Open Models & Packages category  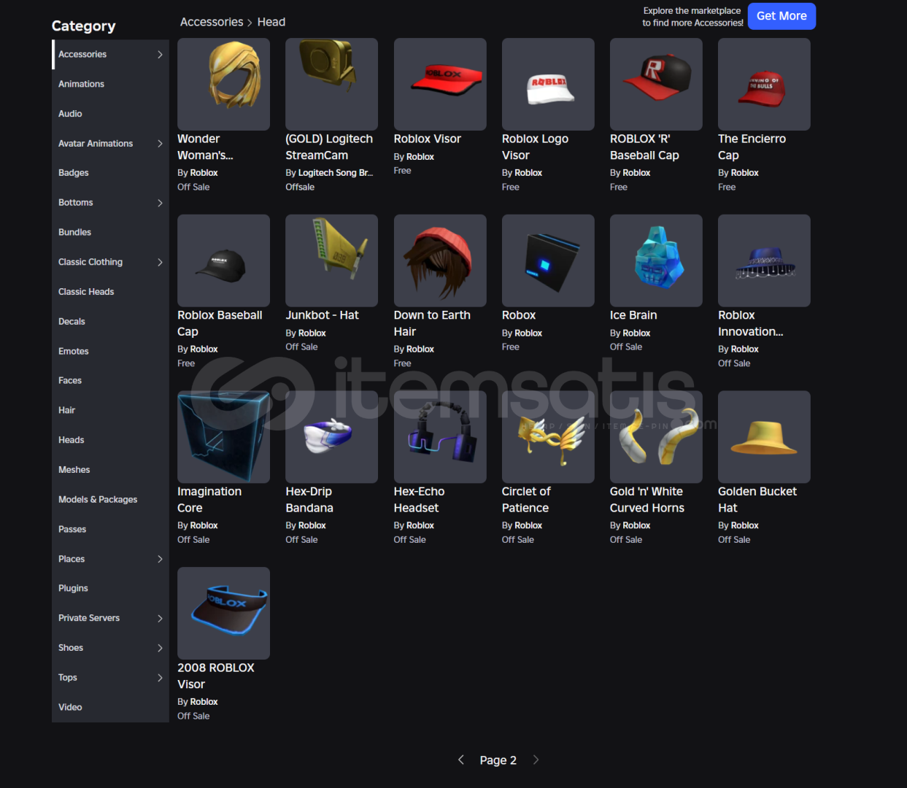point(110,500)
